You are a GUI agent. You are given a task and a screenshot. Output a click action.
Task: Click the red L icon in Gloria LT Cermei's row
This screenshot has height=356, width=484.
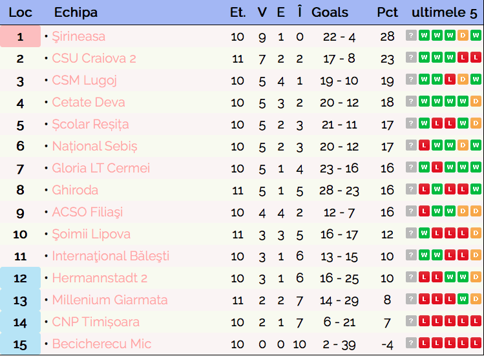click(x=437, y=168)
